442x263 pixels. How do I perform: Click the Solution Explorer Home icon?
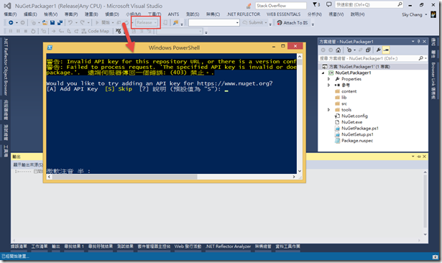pos(339,50)
